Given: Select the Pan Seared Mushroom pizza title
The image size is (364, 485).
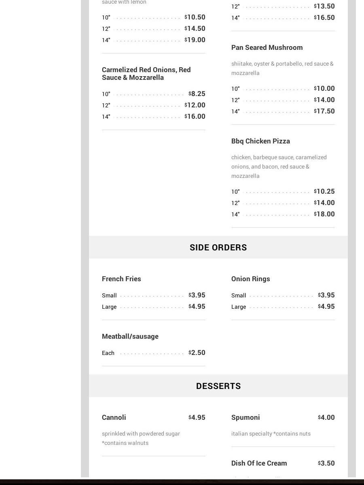Looking at the screenshot, I should 267,47.
